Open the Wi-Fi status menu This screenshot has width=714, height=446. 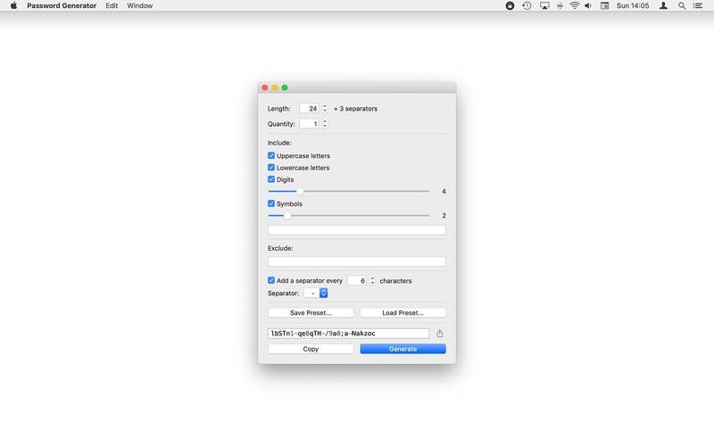click(575, 5)
